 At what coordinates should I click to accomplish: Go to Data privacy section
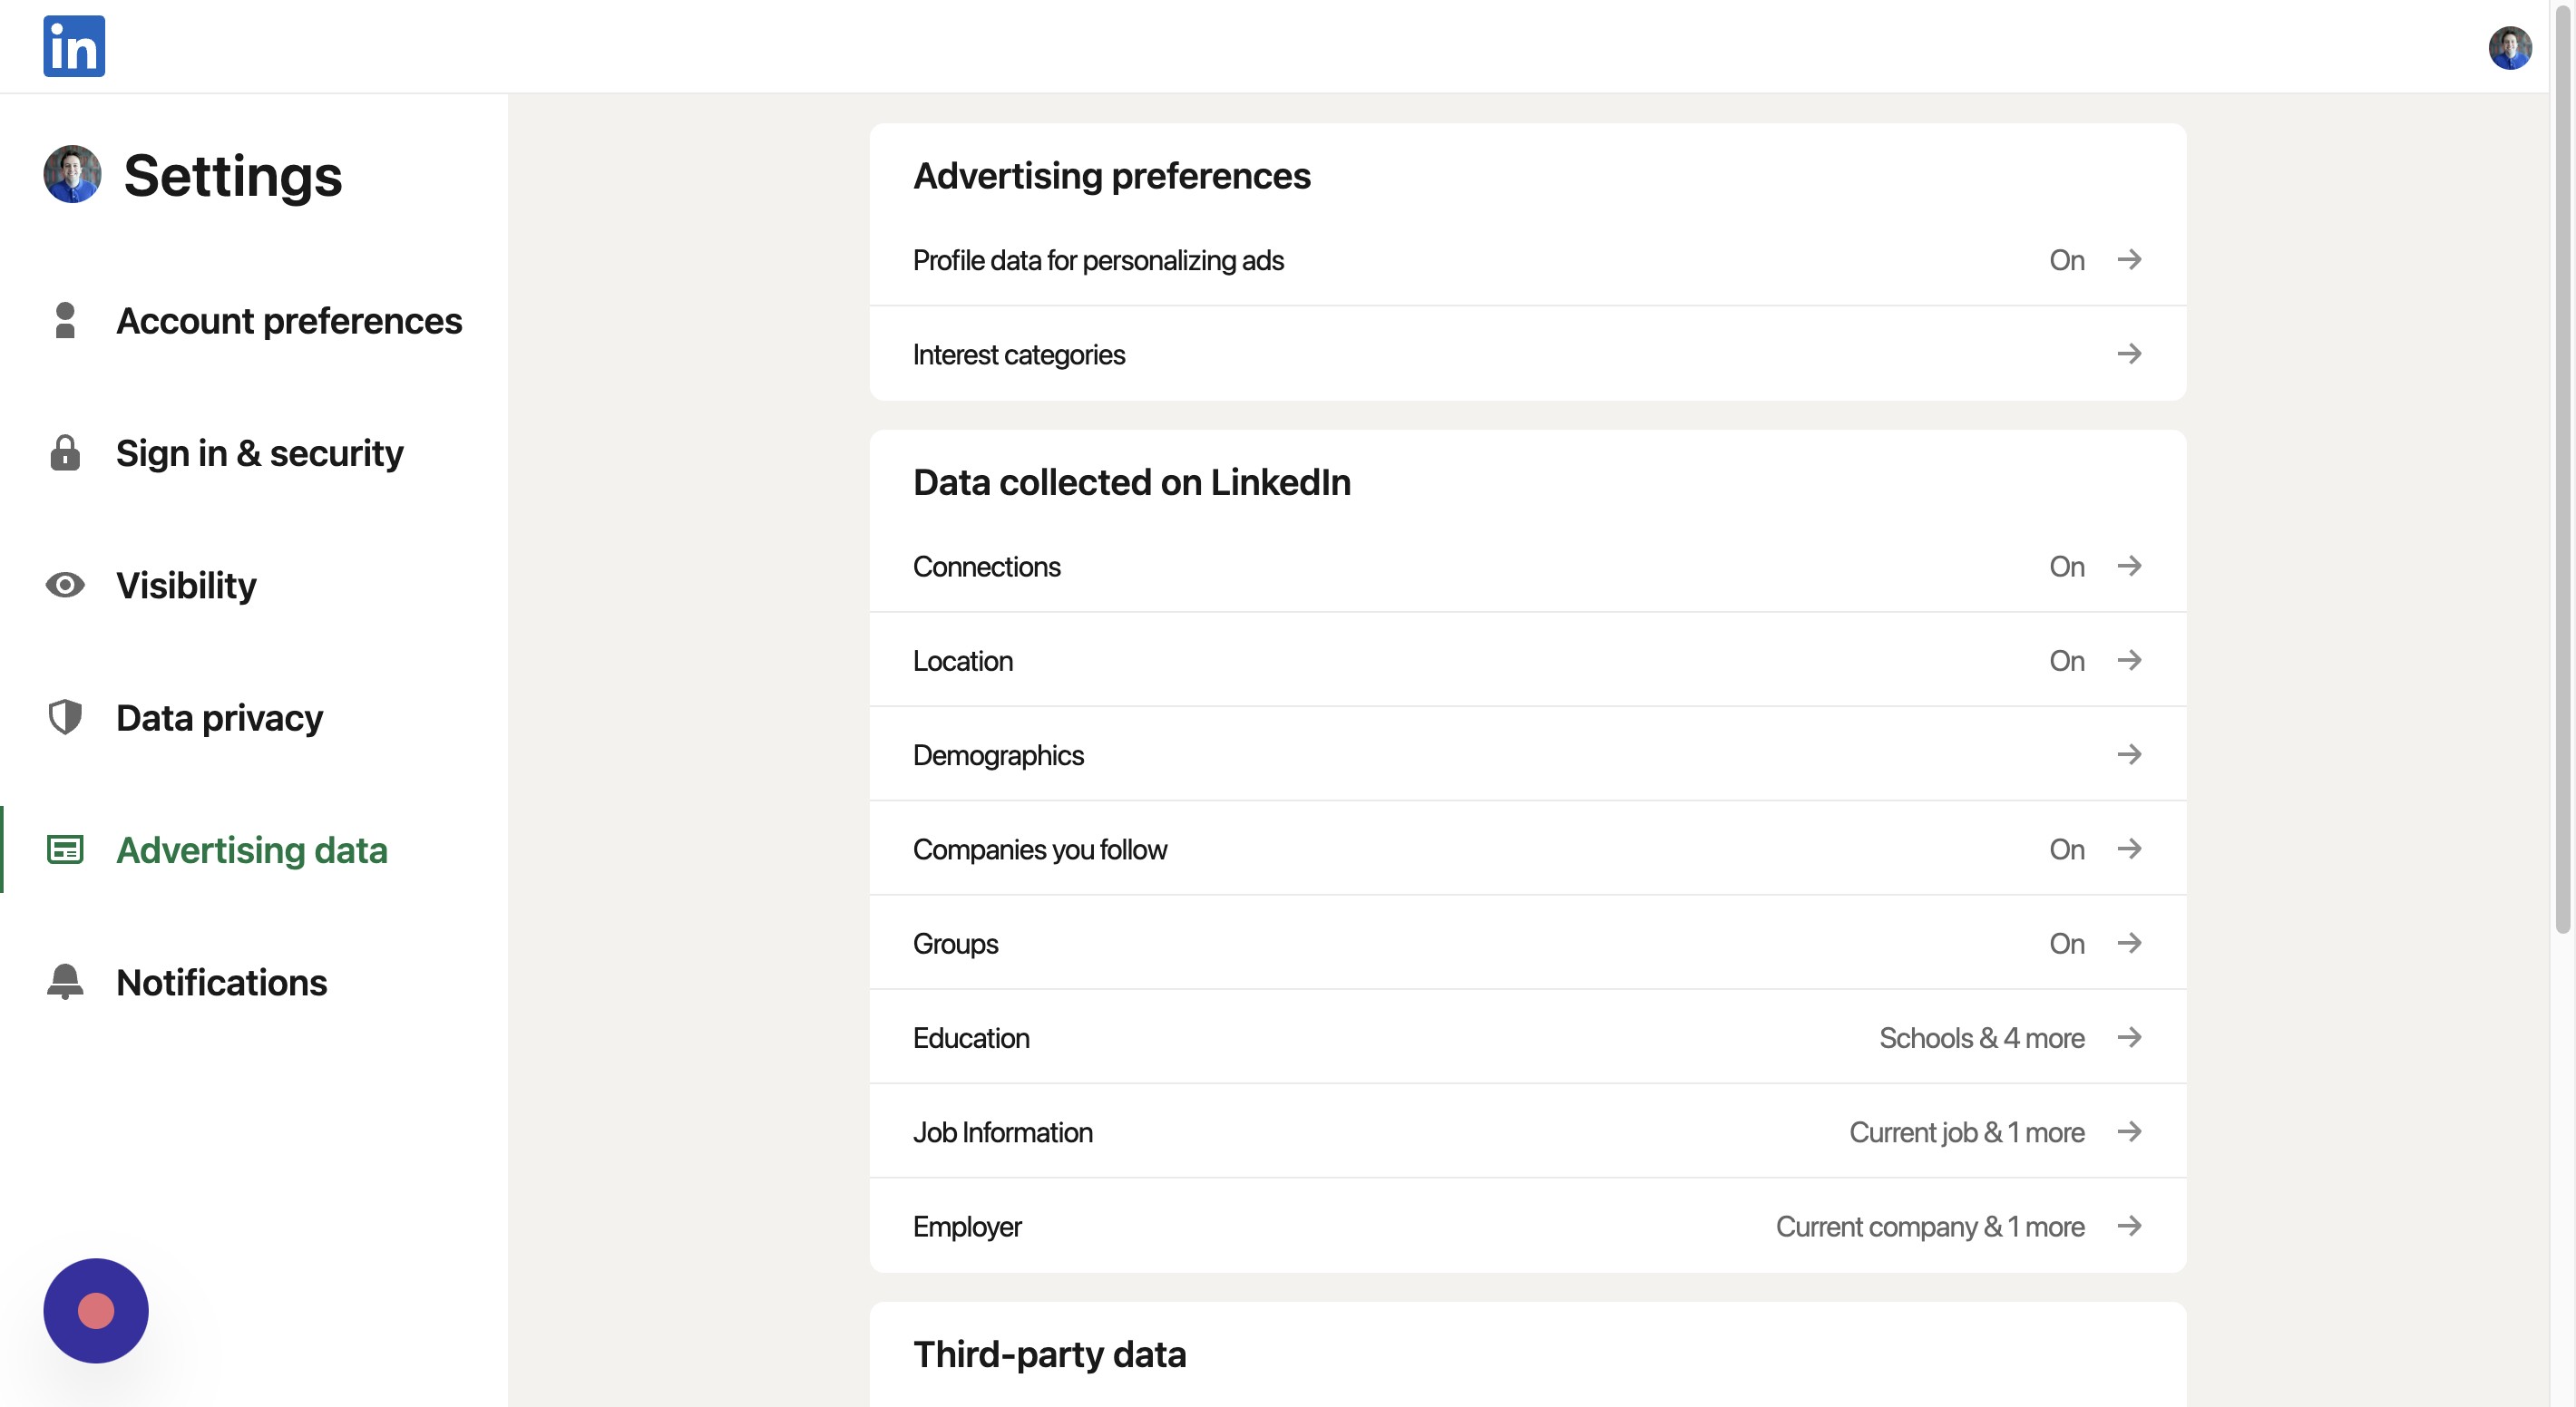point(219,717)
